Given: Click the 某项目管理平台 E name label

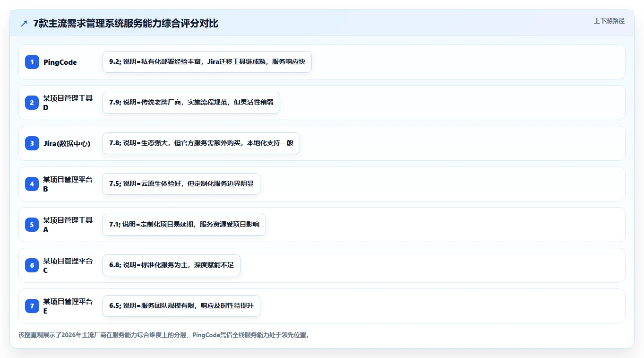Looking at the screenshot, I should tap(68, 306).
